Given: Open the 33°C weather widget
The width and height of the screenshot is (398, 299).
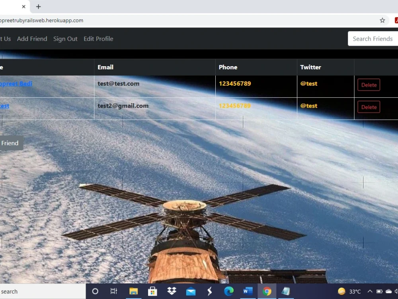Looking at the screenshot, I should click(349, 291).
